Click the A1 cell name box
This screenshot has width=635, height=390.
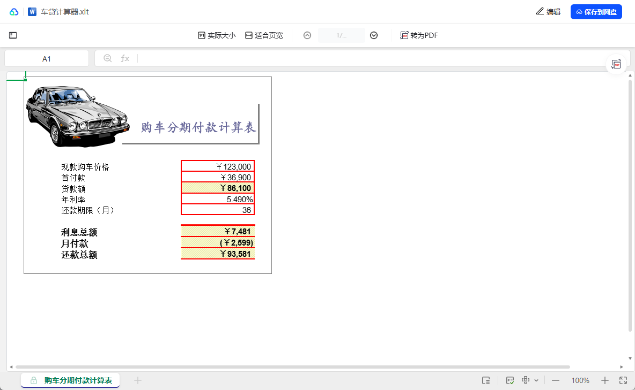click(x=47, y=59)
